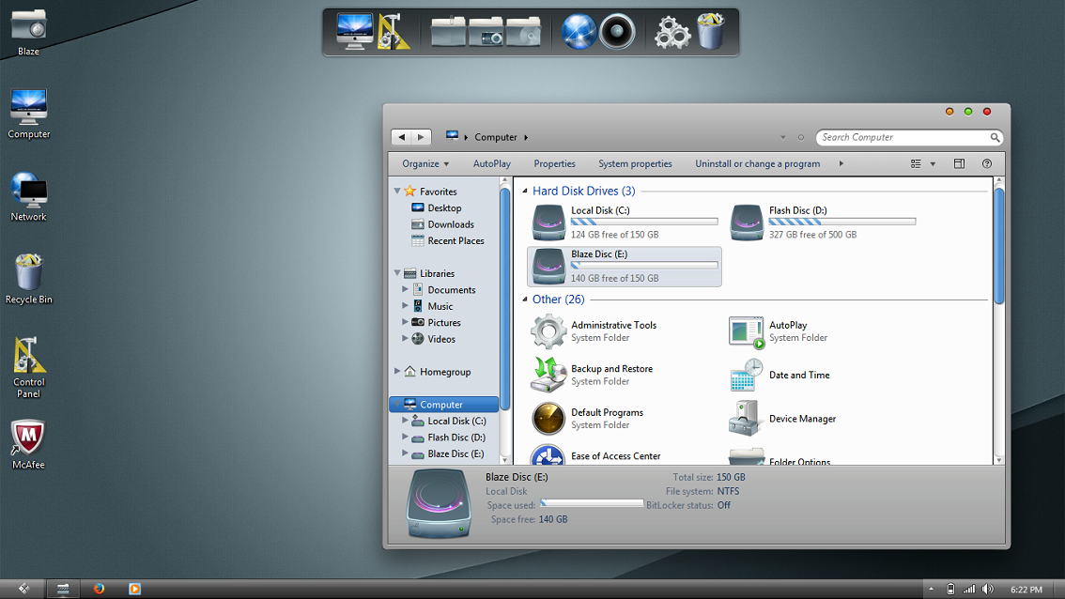
Task: Open the Organize dropdown menu
Action: click(x=425, y=163)
